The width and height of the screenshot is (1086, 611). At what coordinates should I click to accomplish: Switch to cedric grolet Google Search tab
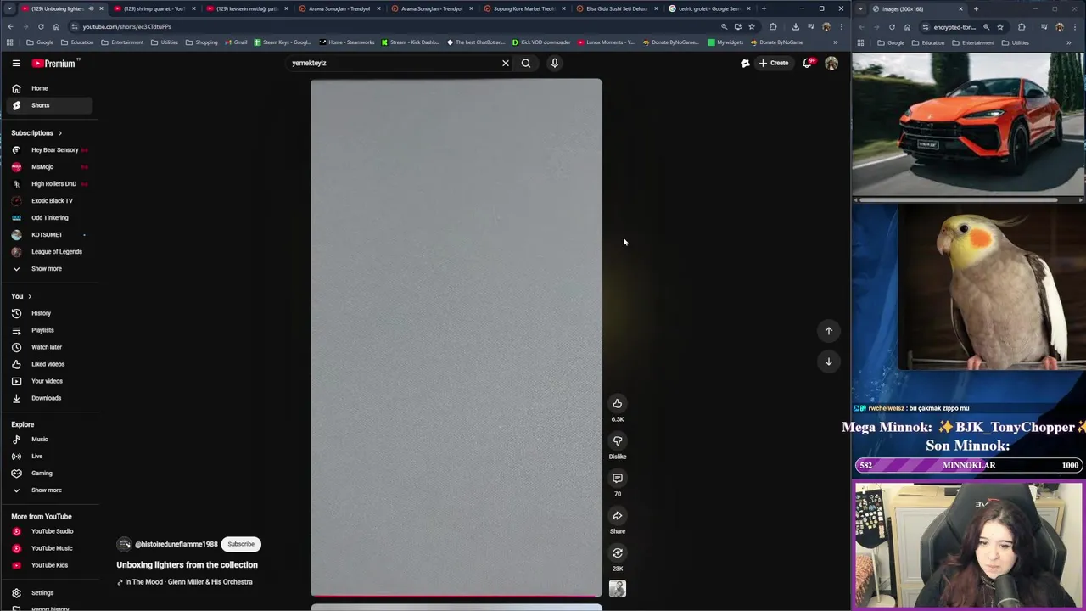pos(708,8)
